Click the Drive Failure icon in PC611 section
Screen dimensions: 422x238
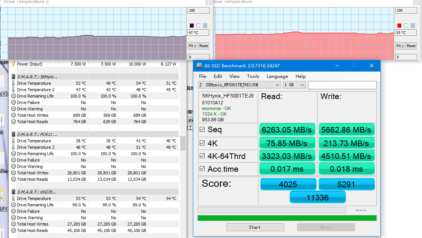coord(14,160)
